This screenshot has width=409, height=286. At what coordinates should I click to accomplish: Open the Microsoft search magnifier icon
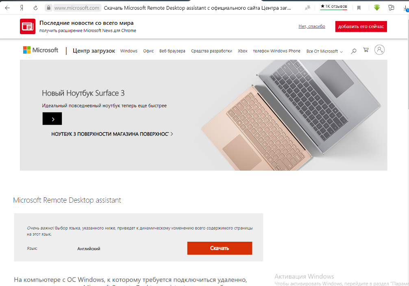coord(353,51)
